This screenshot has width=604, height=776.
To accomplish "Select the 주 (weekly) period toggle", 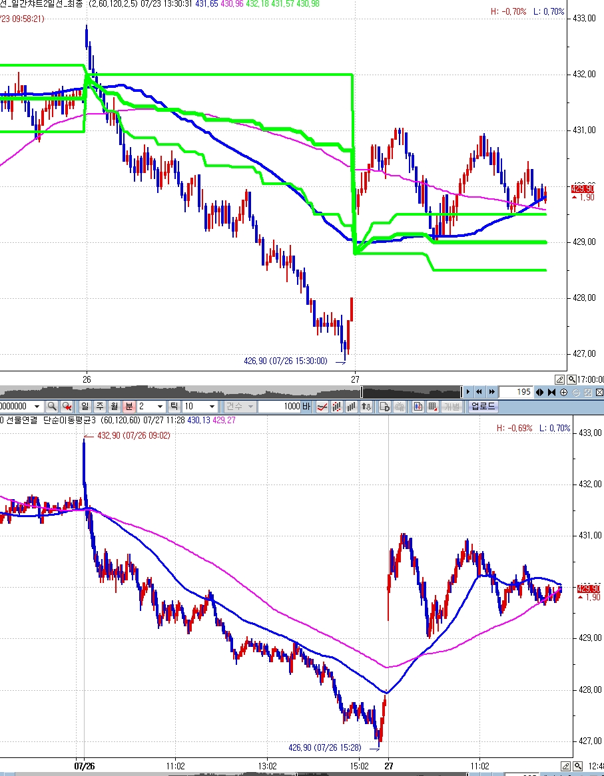I will 100,407.
